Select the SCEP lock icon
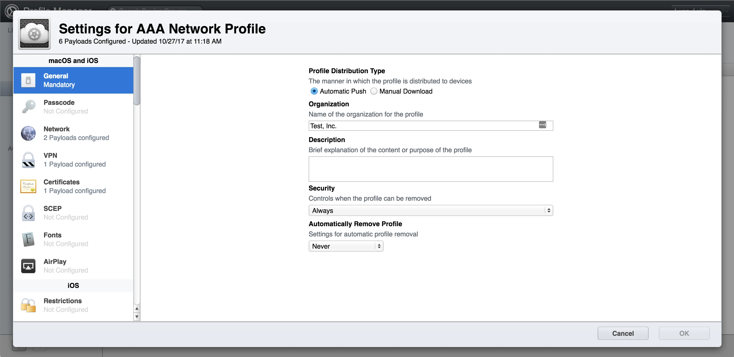This screenshot has width=734, height=357. [29, 213]
